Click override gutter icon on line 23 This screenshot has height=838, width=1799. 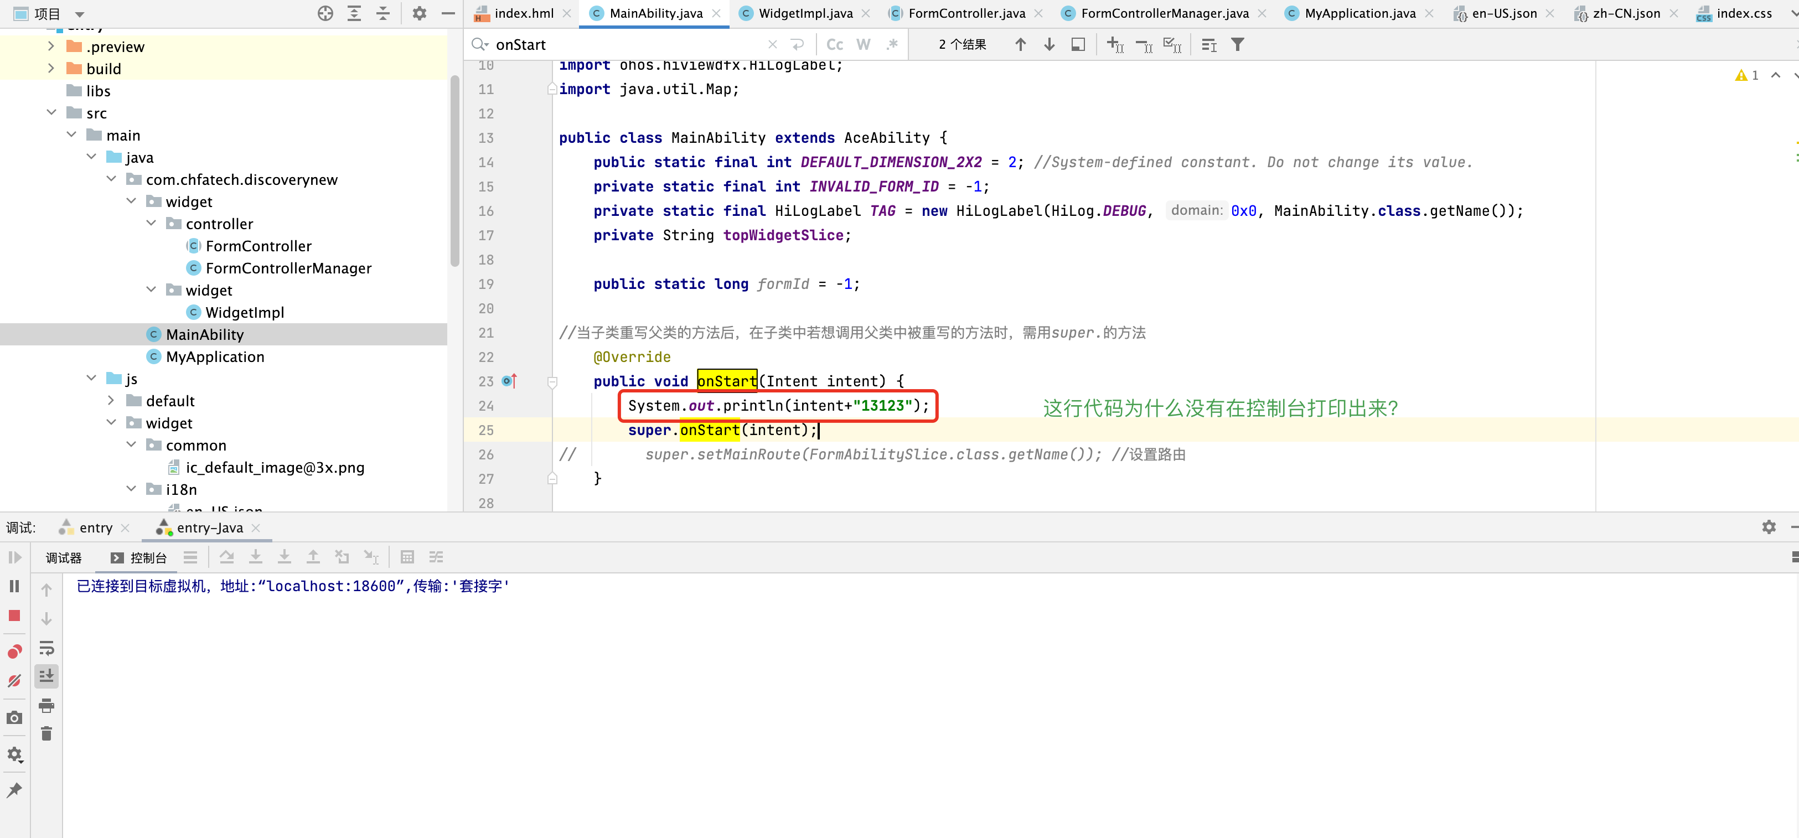(x=509, y=381)
